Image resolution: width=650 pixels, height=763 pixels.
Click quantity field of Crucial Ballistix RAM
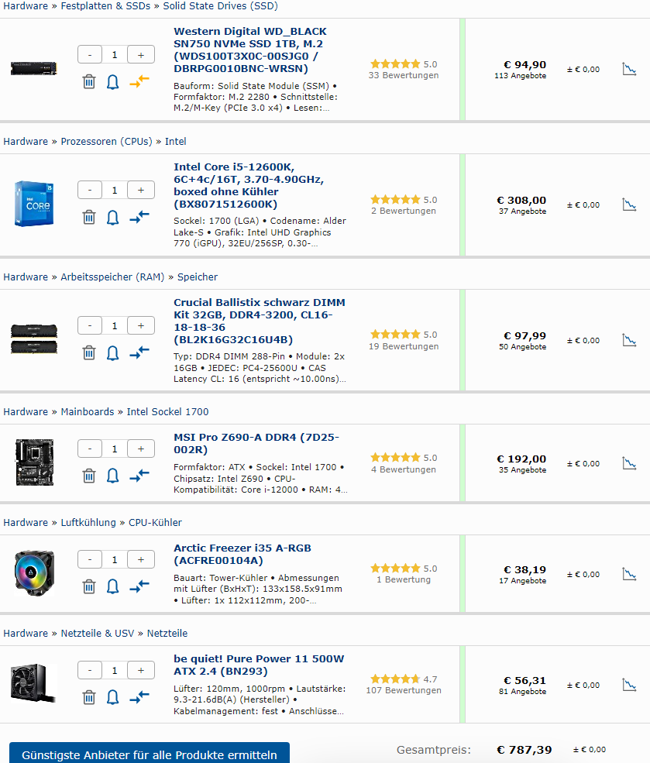point(115,325)
